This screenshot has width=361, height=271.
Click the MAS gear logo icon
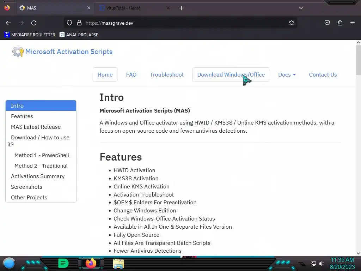(x=18, y=52)
